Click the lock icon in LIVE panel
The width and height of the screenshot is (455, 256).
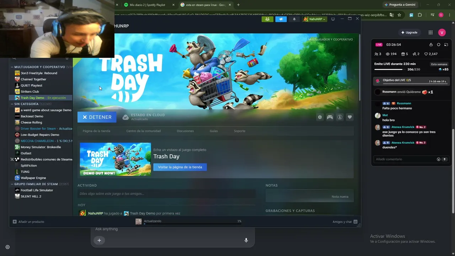431,44
